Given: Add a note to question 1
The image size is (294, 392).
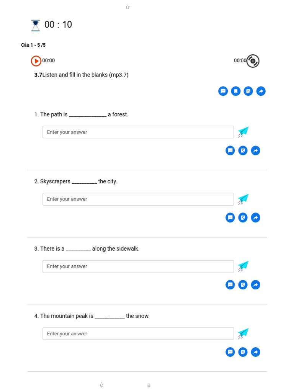Looking at the screenshot, I should (243, 150).
